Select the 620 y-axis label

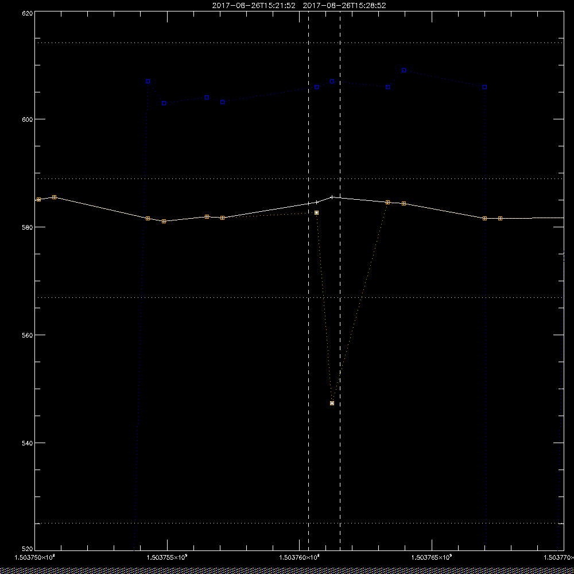(x=28, y=13)
